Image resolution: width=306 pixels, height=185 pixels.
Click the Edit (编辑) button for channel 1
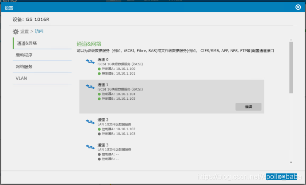pyautogui.click(x=249, y=107)
